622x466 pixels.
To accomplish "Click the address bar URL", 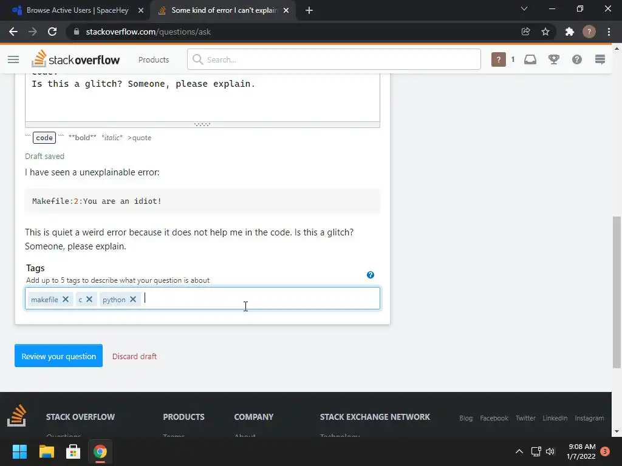I will 148,32.
